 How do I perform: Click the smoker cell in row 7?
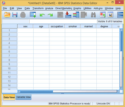(73, 56)
